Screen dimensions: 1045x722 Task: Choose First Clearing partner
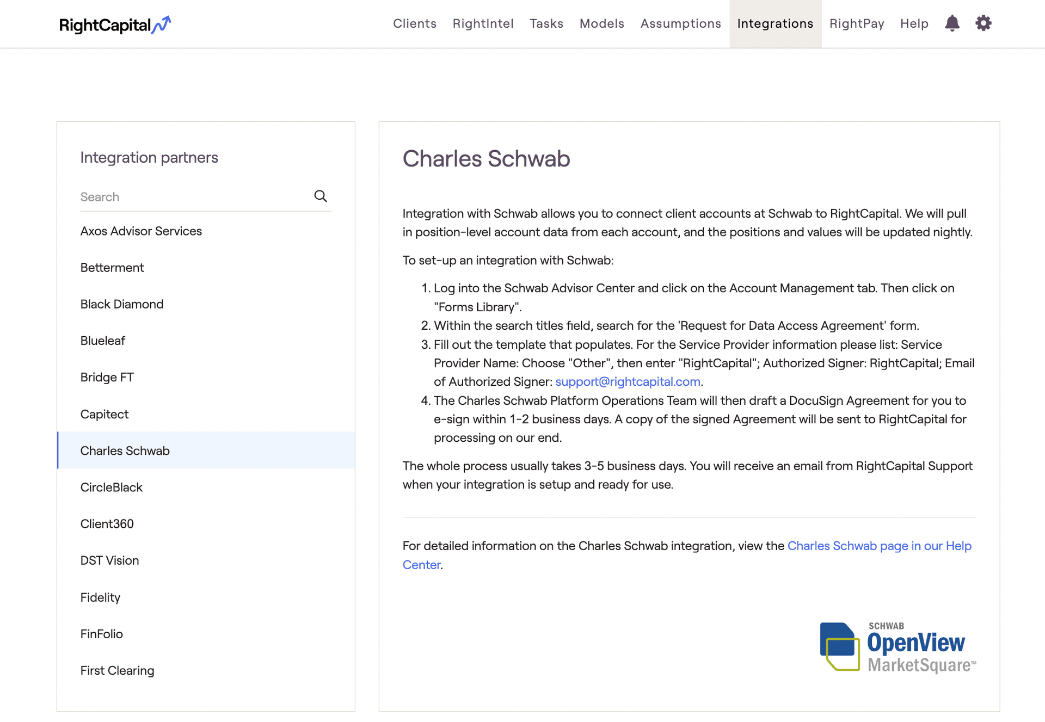[206, 670]
